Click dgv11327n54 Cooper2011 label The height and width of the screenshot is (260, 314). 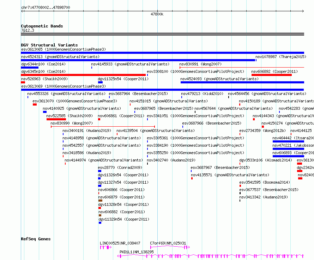point(123,182)
